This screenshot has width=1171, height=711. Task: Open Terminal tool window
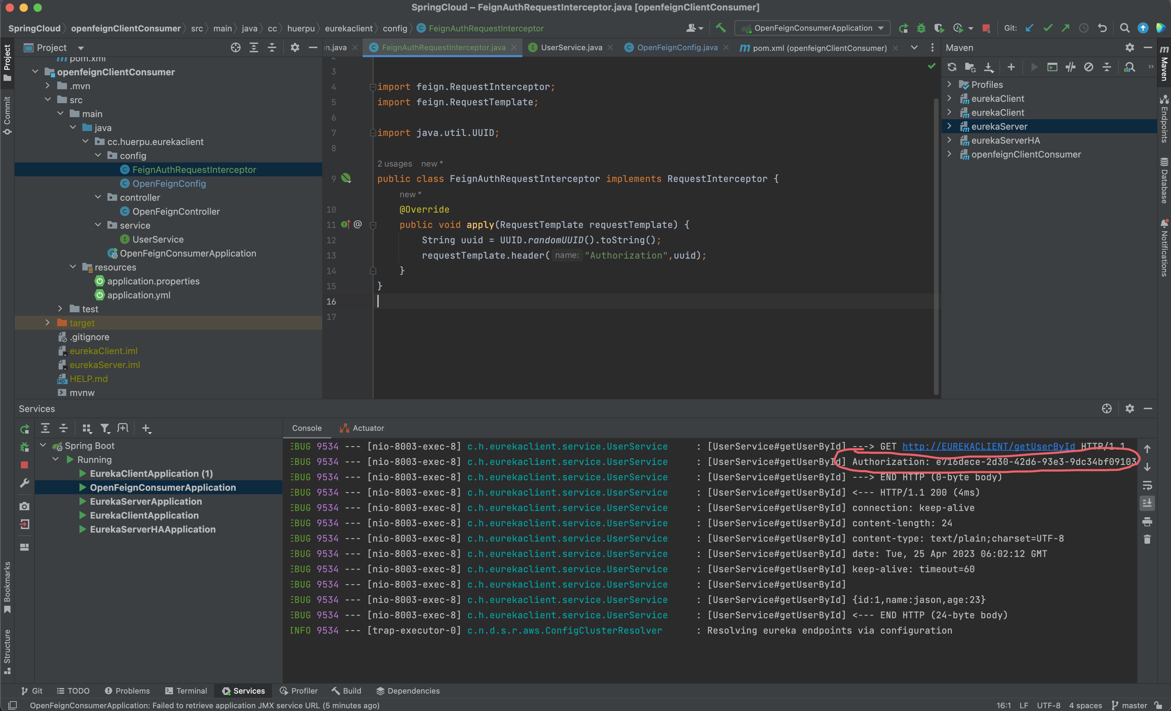point(186,690)
